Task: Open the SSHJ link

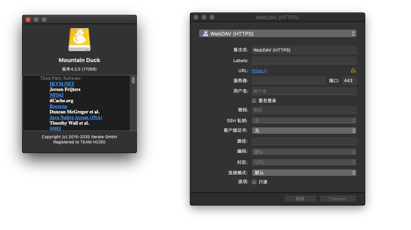Action: click(55, 129)
